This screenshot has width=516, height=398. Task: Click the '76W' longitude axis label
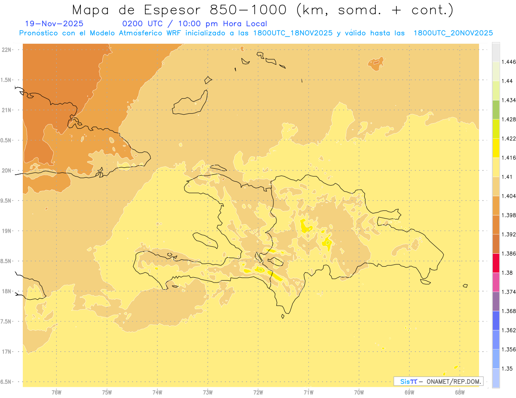click(x=56, y=392)
